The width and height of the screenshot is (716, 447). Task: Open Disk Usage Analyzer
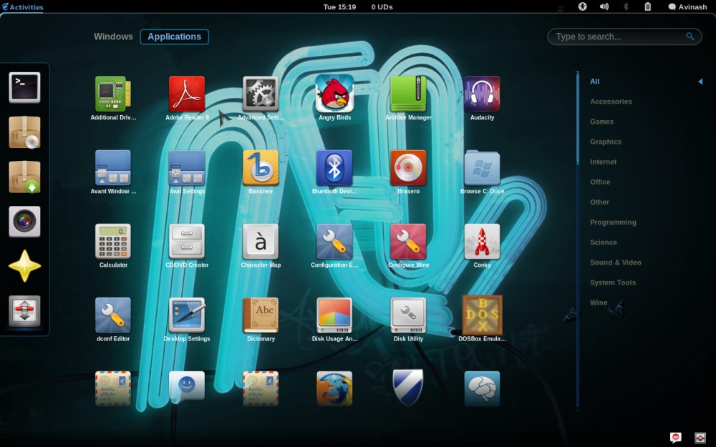point(334,315)
